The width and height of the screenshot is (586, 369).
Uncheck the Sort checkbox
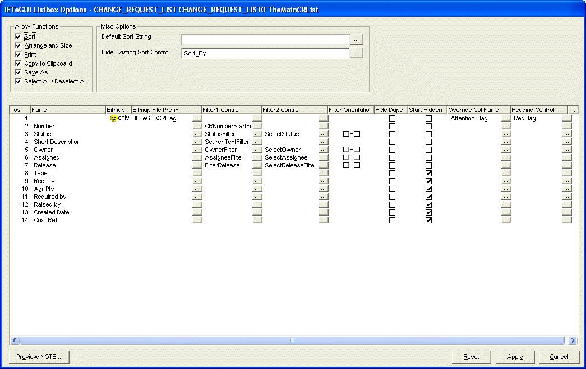19,36
